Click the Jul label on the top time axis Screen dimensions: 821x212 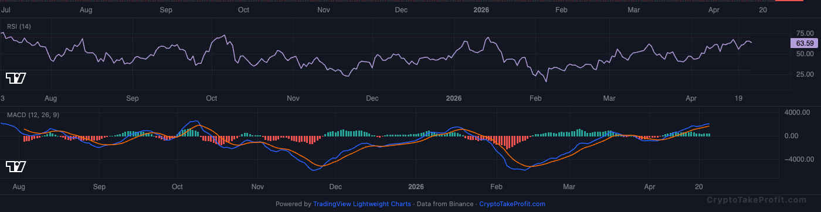(6, 10)
